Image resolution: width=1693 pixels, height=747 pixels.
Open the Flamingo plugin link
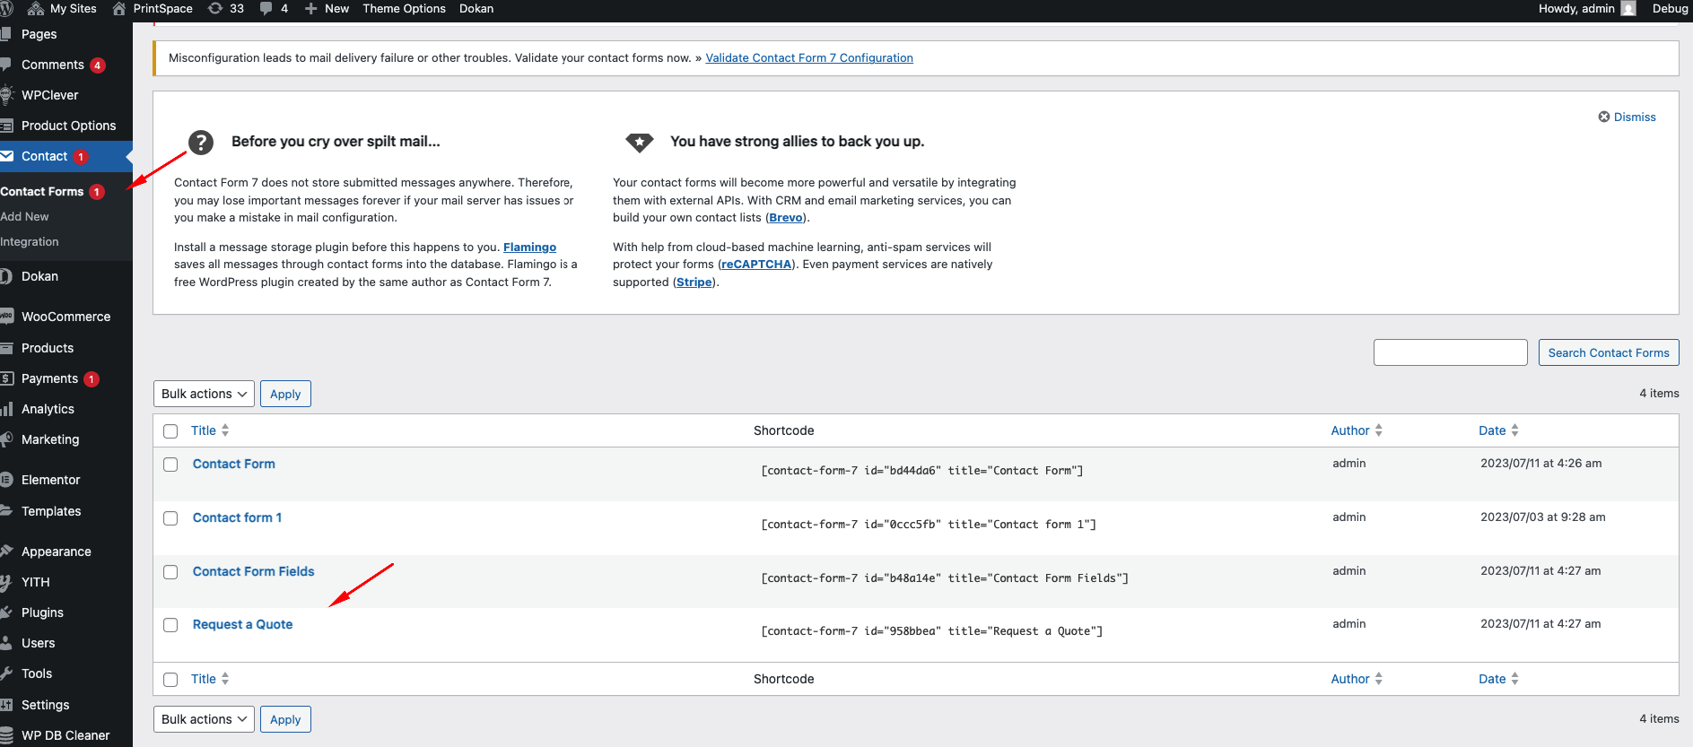coord(529,247)
